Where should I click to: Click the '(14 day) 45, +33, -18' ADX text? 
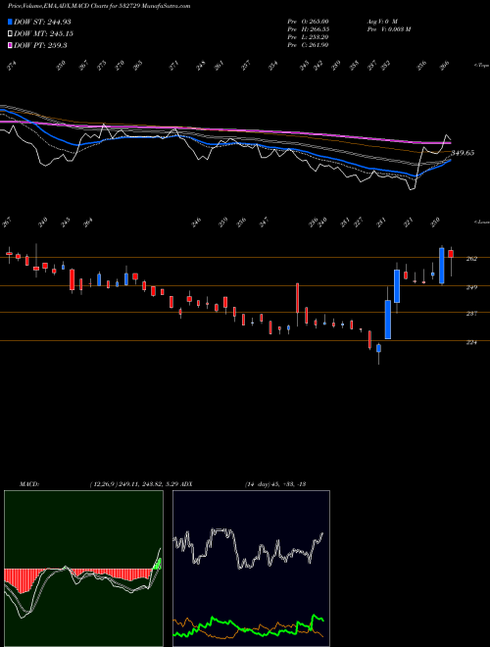pyautogui.click(x=274, y=484)
